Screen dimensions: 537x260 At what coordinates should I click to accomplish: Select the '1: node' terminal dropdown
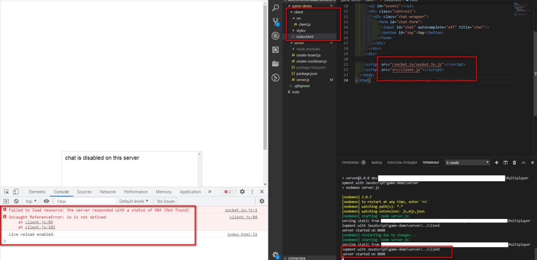point(467,162)
